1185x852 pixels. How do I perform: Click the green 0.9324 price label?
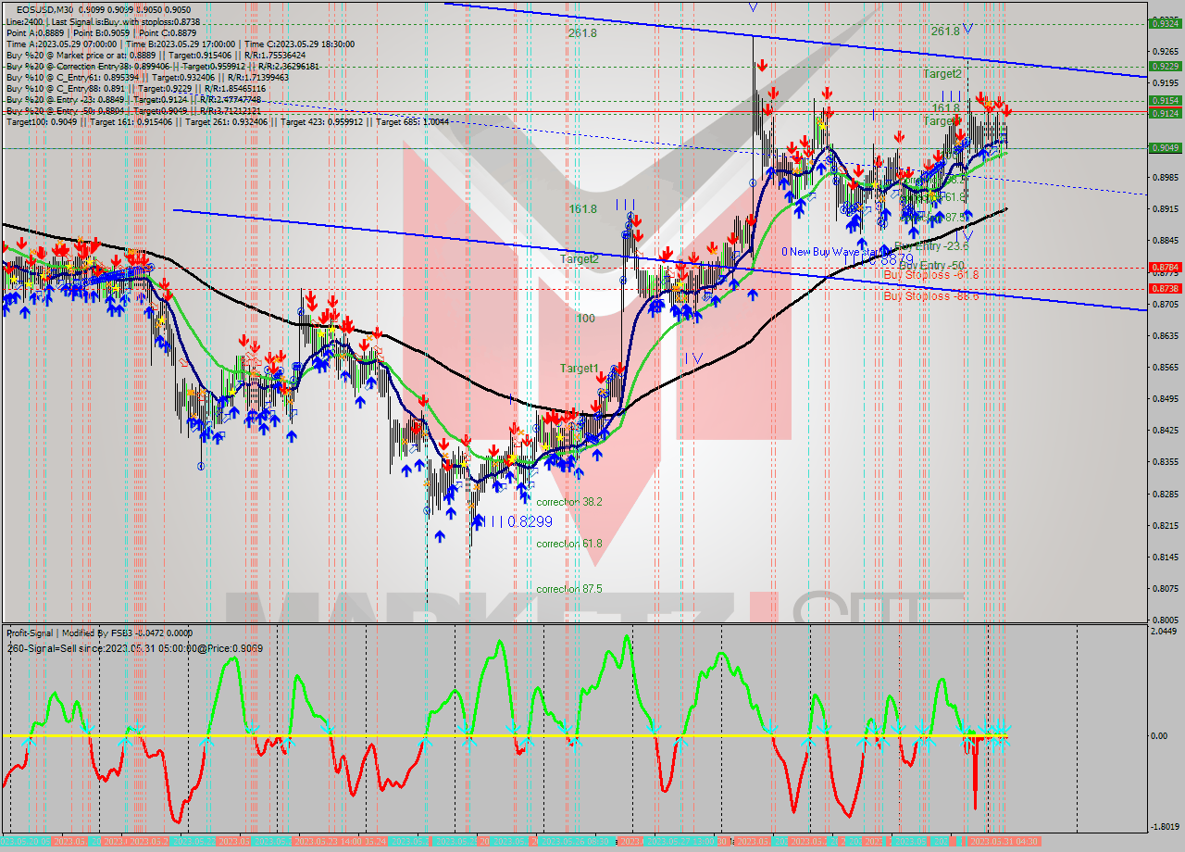click(1163, 24)
